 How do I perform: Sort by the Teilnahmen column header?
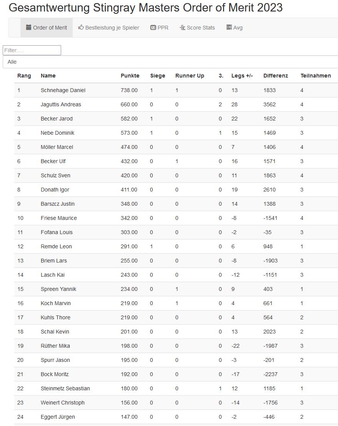click(315, 76)
